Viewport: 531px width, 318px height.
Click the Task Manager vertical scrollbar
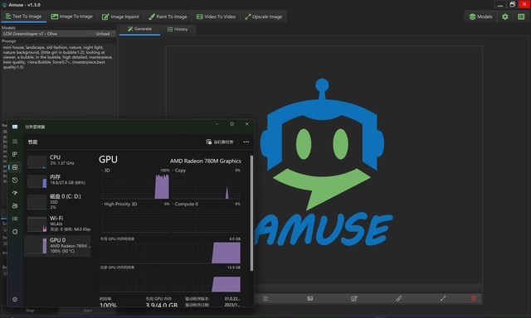(251, 213)
